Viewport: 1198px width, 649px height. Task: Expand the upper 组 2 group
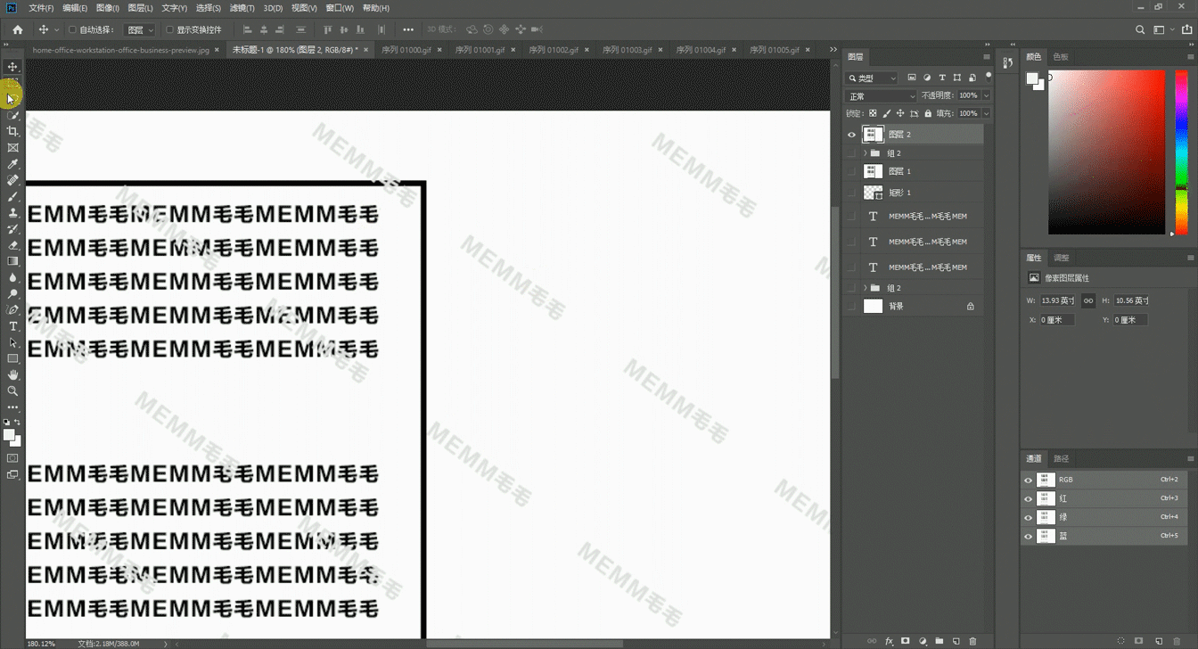866,153
